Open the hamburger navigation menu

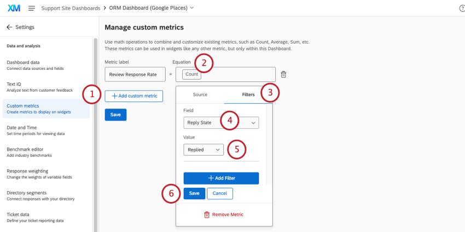point(32,8)
